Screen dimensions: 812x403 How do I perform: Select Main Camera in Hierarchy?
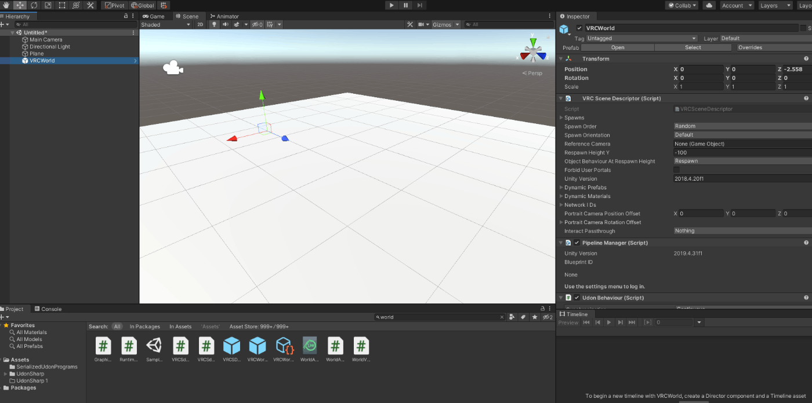coord(46,39)
